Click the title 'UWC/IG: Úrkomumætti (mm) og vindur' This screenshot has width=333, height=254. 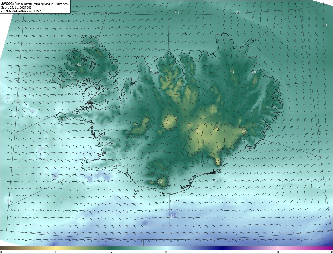(x=35, y=4)
